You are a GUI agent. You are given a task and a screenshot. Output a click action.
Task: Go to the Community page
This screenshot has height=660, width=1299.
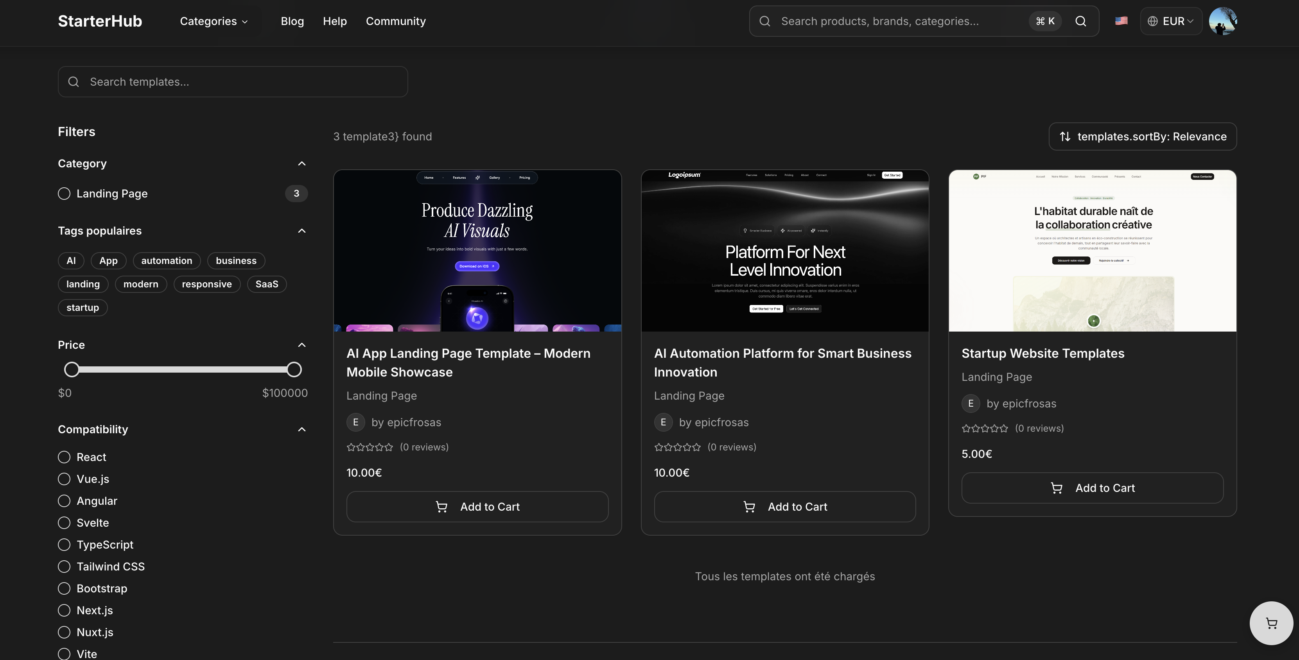point(395,21)
